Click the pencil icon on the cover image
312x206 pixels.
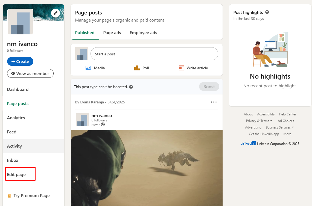tap(56, 13)
